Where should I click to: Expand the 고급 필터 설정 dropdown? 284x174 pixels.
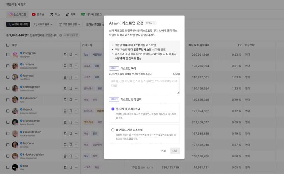[70, 24]
